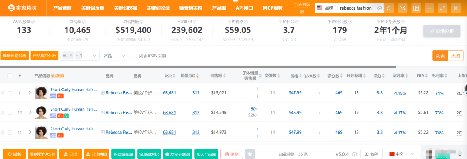Open the MCP服务 tab

point(273,8)
